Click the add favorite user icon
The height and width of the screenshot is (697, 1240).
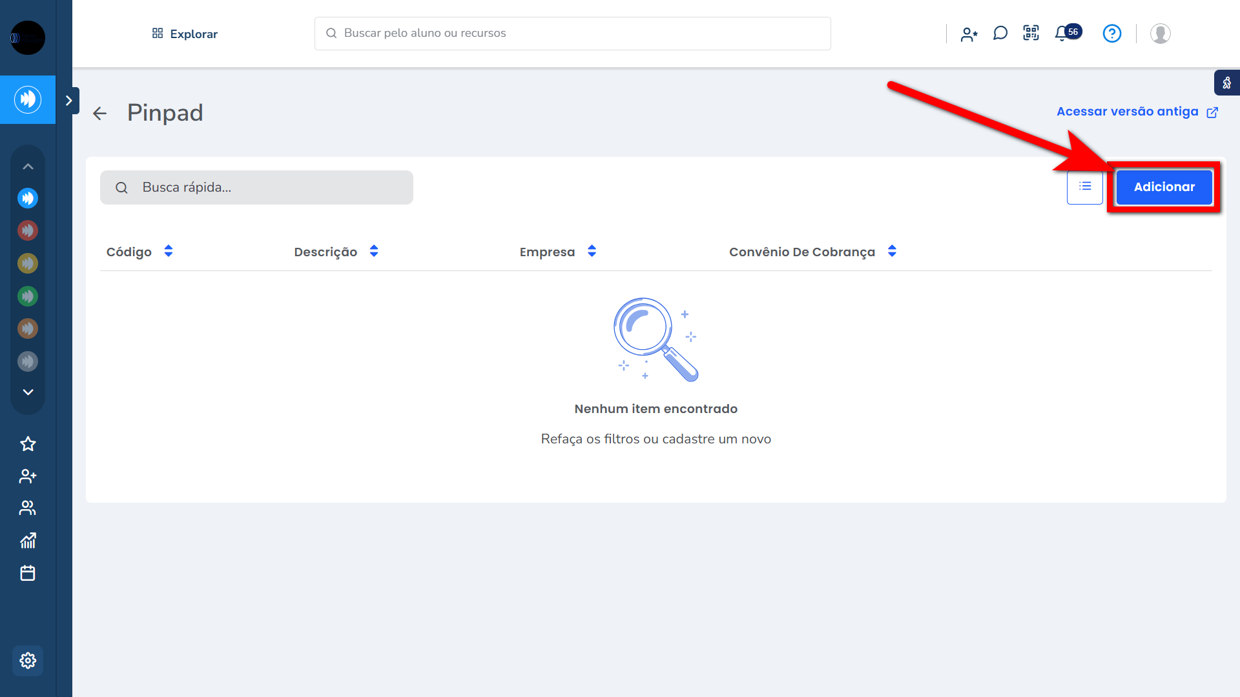point(969,34)
